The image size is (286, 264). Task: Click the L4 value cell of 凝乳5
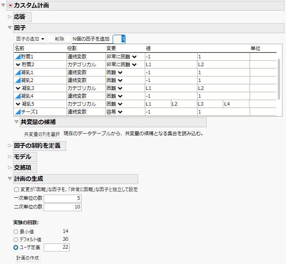pyautogui.click(x=236, y=104)
